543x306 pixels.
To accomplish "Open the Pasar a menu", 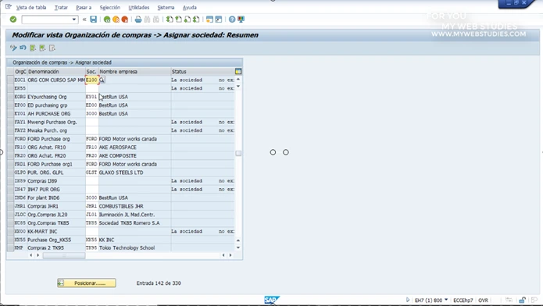I will [84, 7].
